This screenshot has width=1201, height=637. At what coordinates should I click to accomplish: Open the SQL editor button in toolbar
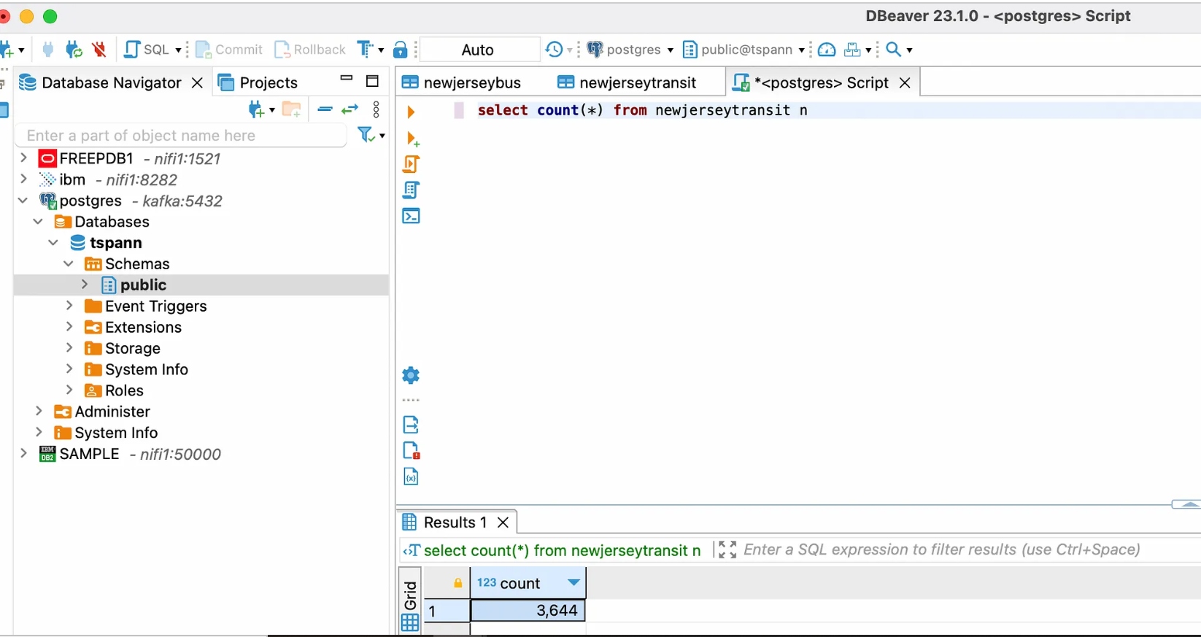click(x=147, y=50)
